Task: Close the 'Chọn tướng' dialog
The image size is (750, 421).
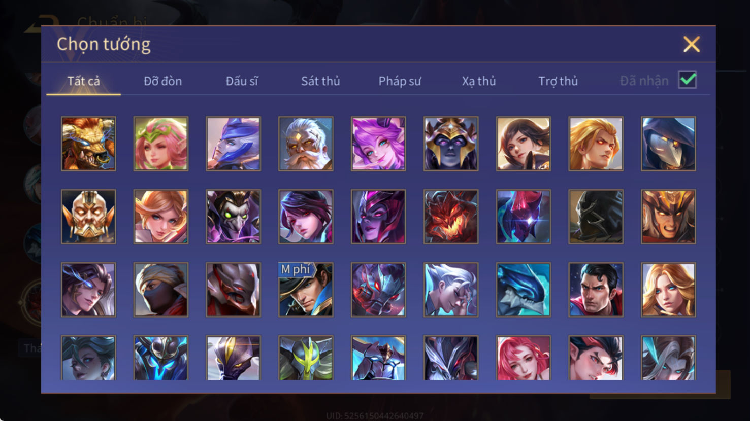Action: [692, 44]
